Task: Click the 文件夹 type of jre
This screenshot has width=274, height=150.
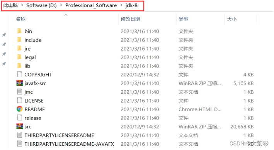Action: [186, 49]
